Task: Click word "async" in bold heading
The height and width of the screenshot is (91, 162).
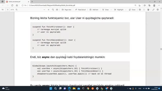Action: (x=46, y=57)
